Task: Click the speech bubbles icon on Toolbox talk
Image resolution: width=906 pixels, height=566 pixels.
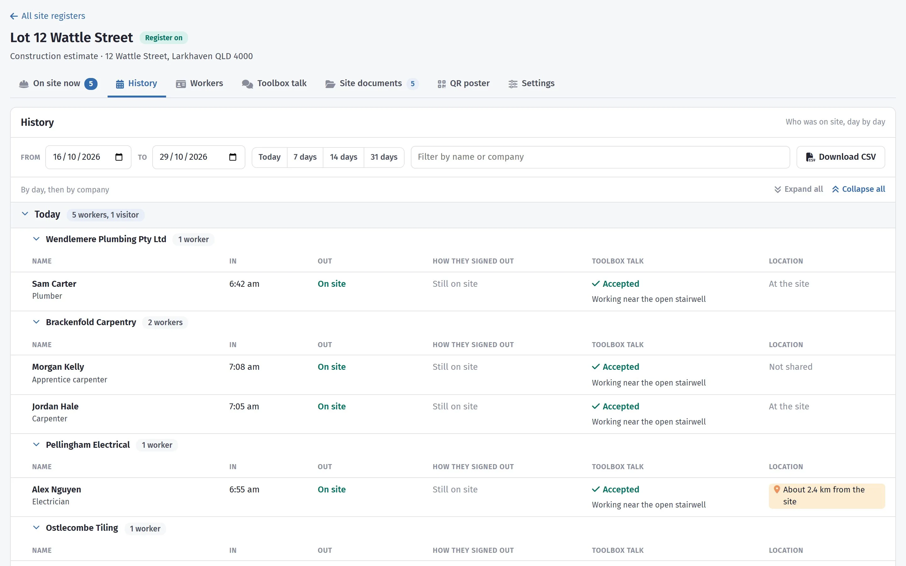Action: tap(248, 84)
